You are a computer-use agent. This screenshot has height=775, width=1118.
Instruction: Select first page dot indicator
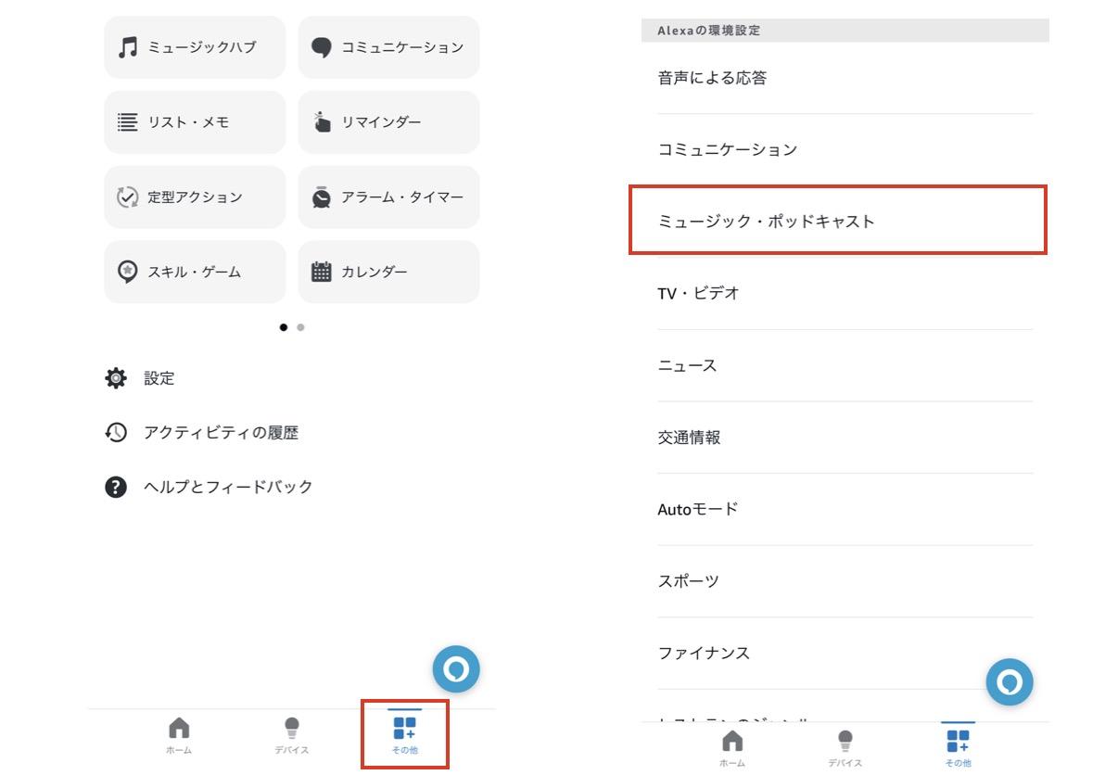(284, 327)
